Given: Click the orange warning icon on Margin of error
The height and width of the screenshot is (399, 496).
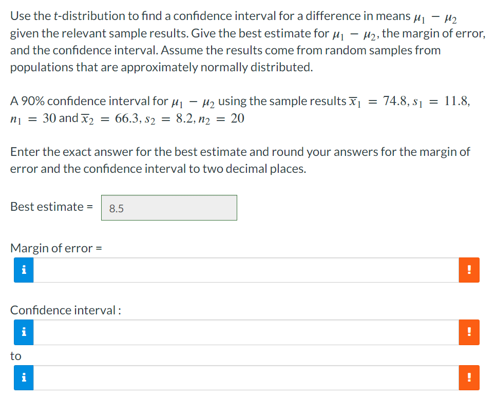Looking at the screenshot, I should pos(469,269).
